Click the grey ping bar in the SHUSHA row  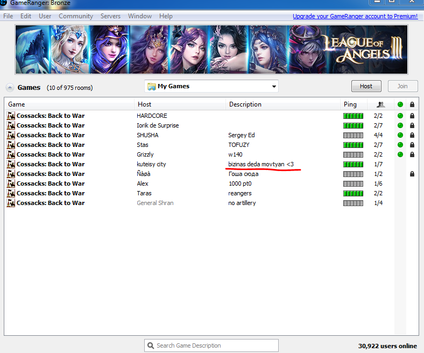(x=353, y=135)
